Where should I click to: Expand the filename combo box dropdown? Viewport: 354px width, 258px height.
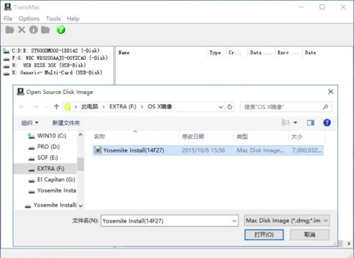[x=235, y=221]
